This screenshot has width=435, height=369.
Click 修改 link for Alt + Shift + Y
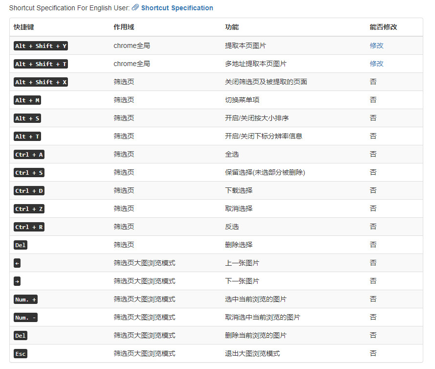376,46
